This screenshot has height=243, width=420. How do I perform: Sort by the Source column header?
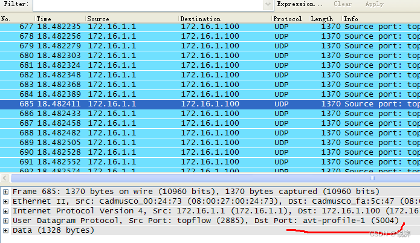[x=132, y=19]
